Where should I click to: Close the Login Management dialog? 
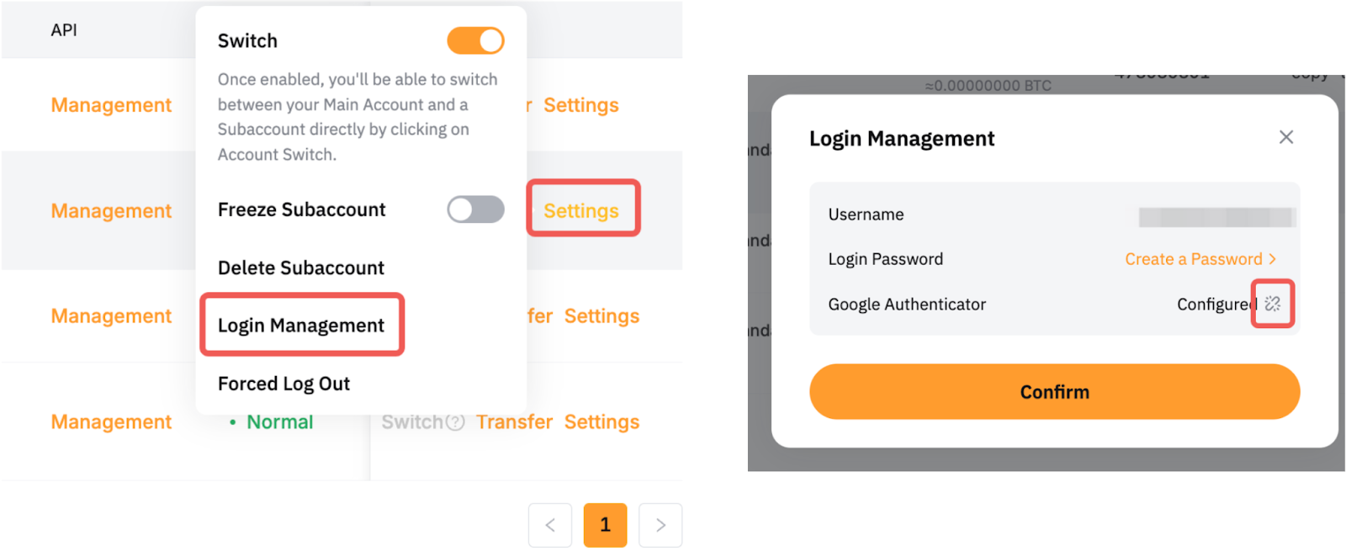point(1285,137)
